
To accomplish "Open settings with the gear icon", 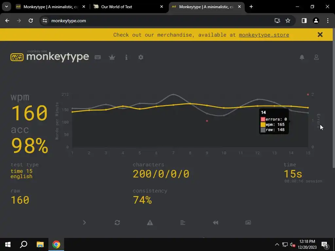I will pos(141,57).
